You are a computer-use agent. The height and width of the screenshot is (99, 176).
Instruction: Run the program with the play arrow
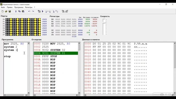(43, 11)
